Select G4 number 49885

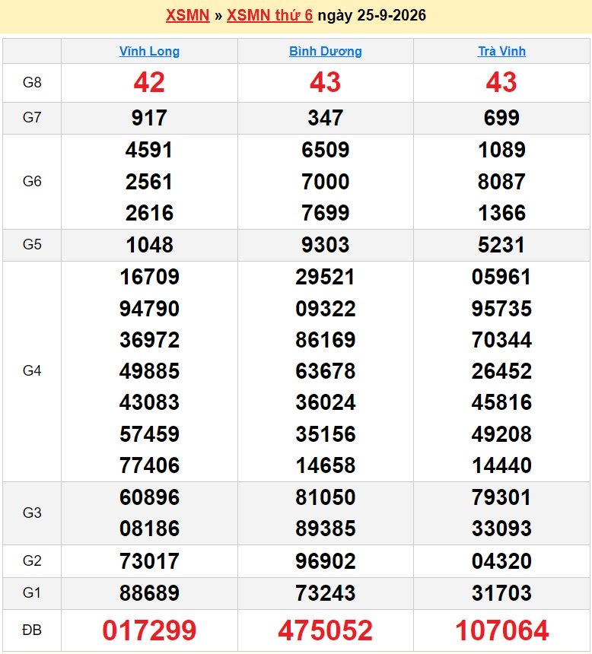[149, 371]
